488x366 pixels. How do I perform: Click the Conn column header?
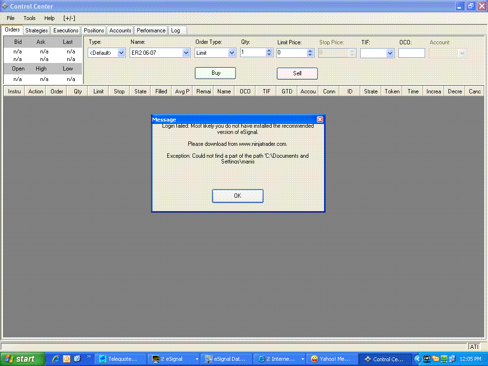(329, 91)
